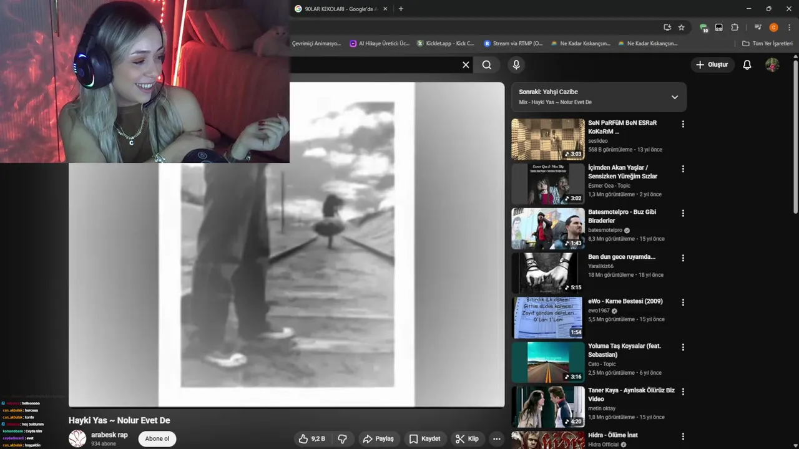799x449 pixels.
Task: Dislike the video with thumbs down
Action: pyautogui.click(x=342, y=439)
